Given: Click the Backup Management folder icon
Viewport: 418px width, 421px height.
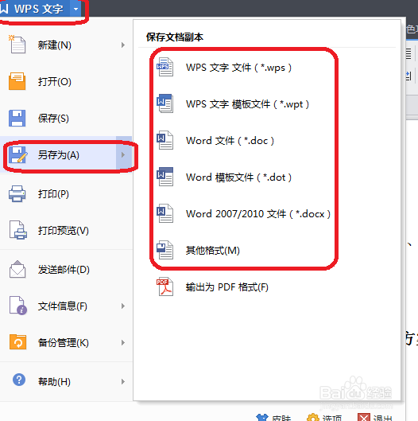Looking at the screenshot, I should tap(17, 342).
